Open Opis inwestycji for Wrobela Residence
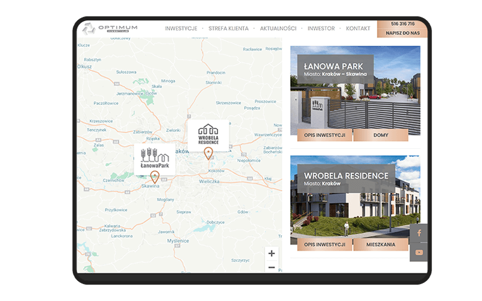 (x=325, y=244)
